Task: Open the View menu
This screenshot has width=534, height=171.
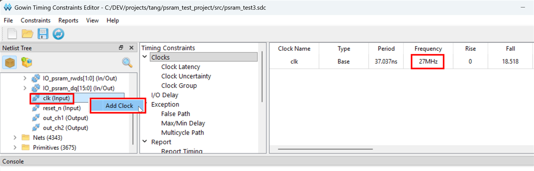Action: 92,20
